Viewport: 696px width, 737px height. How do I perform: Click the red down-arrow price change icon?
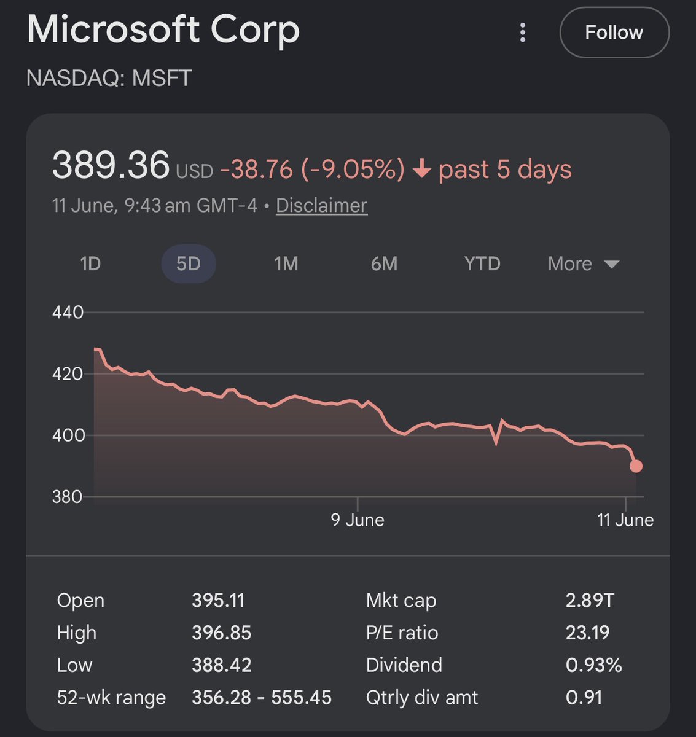tap(421, 170)
